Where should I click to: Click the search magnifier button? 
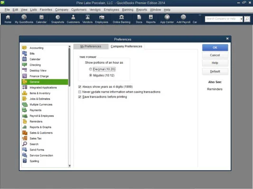(x=247, y=19)
